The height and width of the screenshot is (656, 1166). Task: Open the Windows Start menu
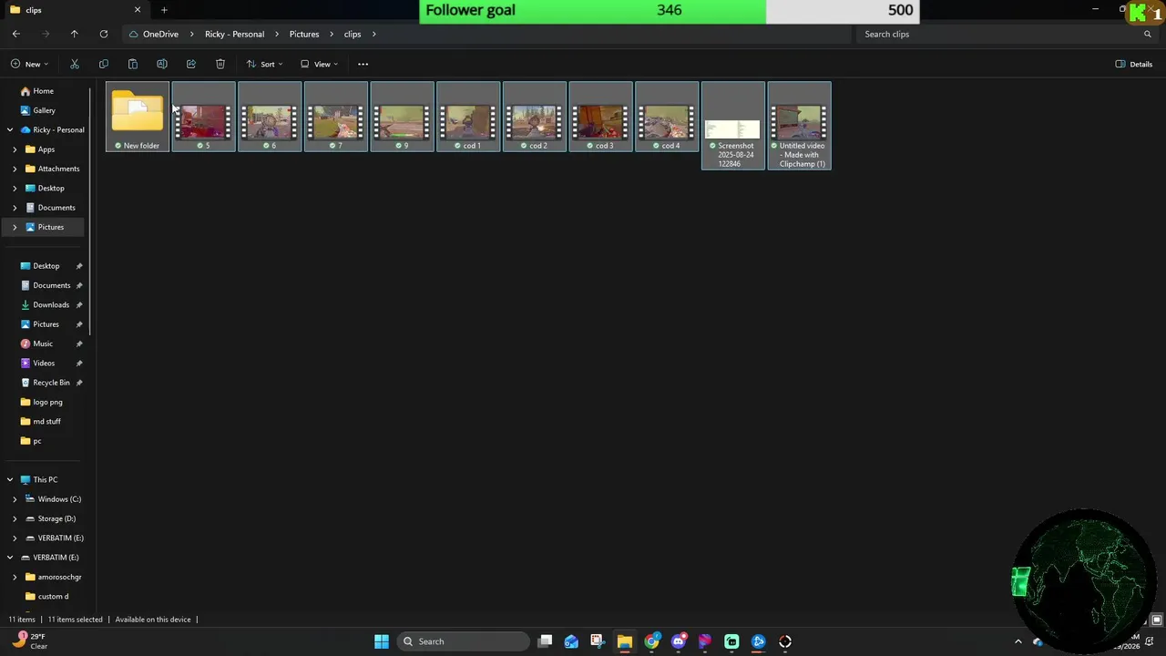click(x=382, y=641)
